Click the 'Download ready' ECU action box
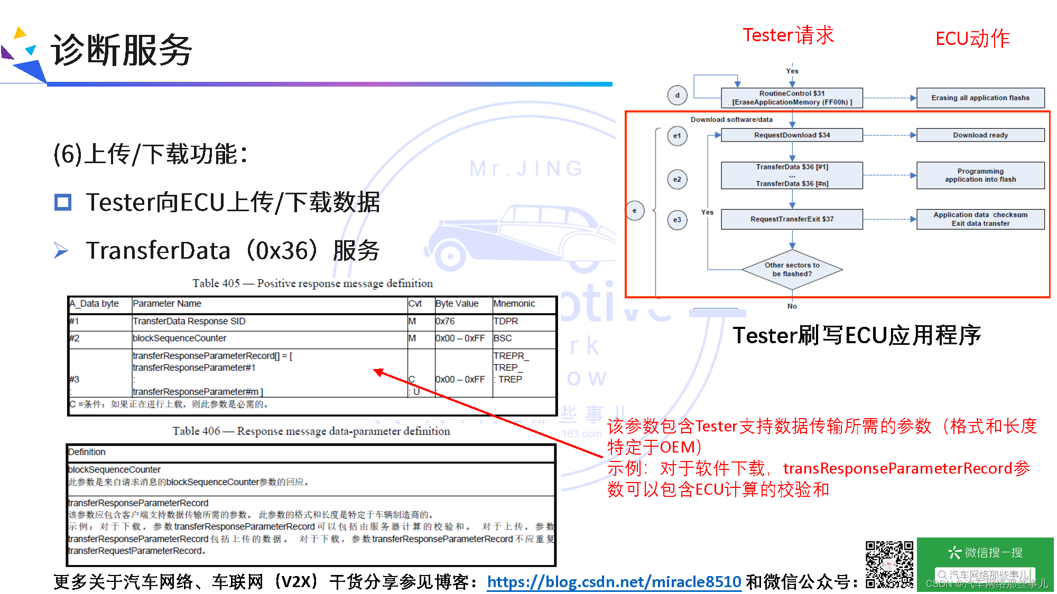Screen dimensions: 1057x594 click(x=980, y=135)
